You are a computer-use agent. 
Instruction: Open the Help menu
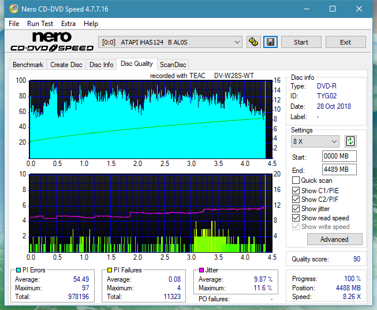point(91,24)
